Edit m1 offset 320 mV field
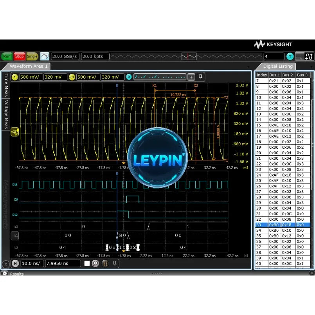The height and width of the screenshot is (315, 315). (x=112, y=77)
